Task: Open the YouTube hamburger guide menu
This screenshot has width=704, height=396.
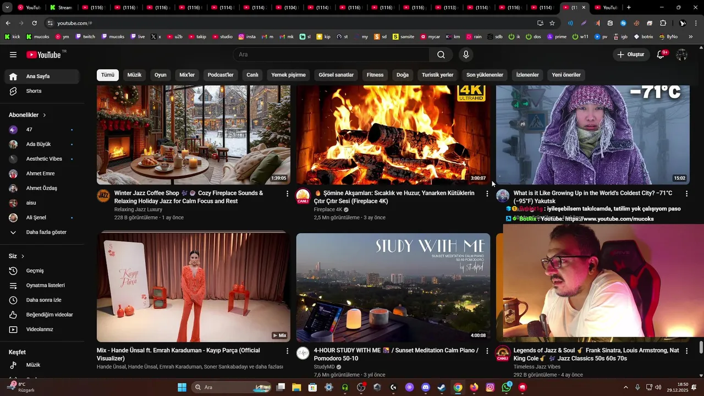Action: tap(13, 54)
